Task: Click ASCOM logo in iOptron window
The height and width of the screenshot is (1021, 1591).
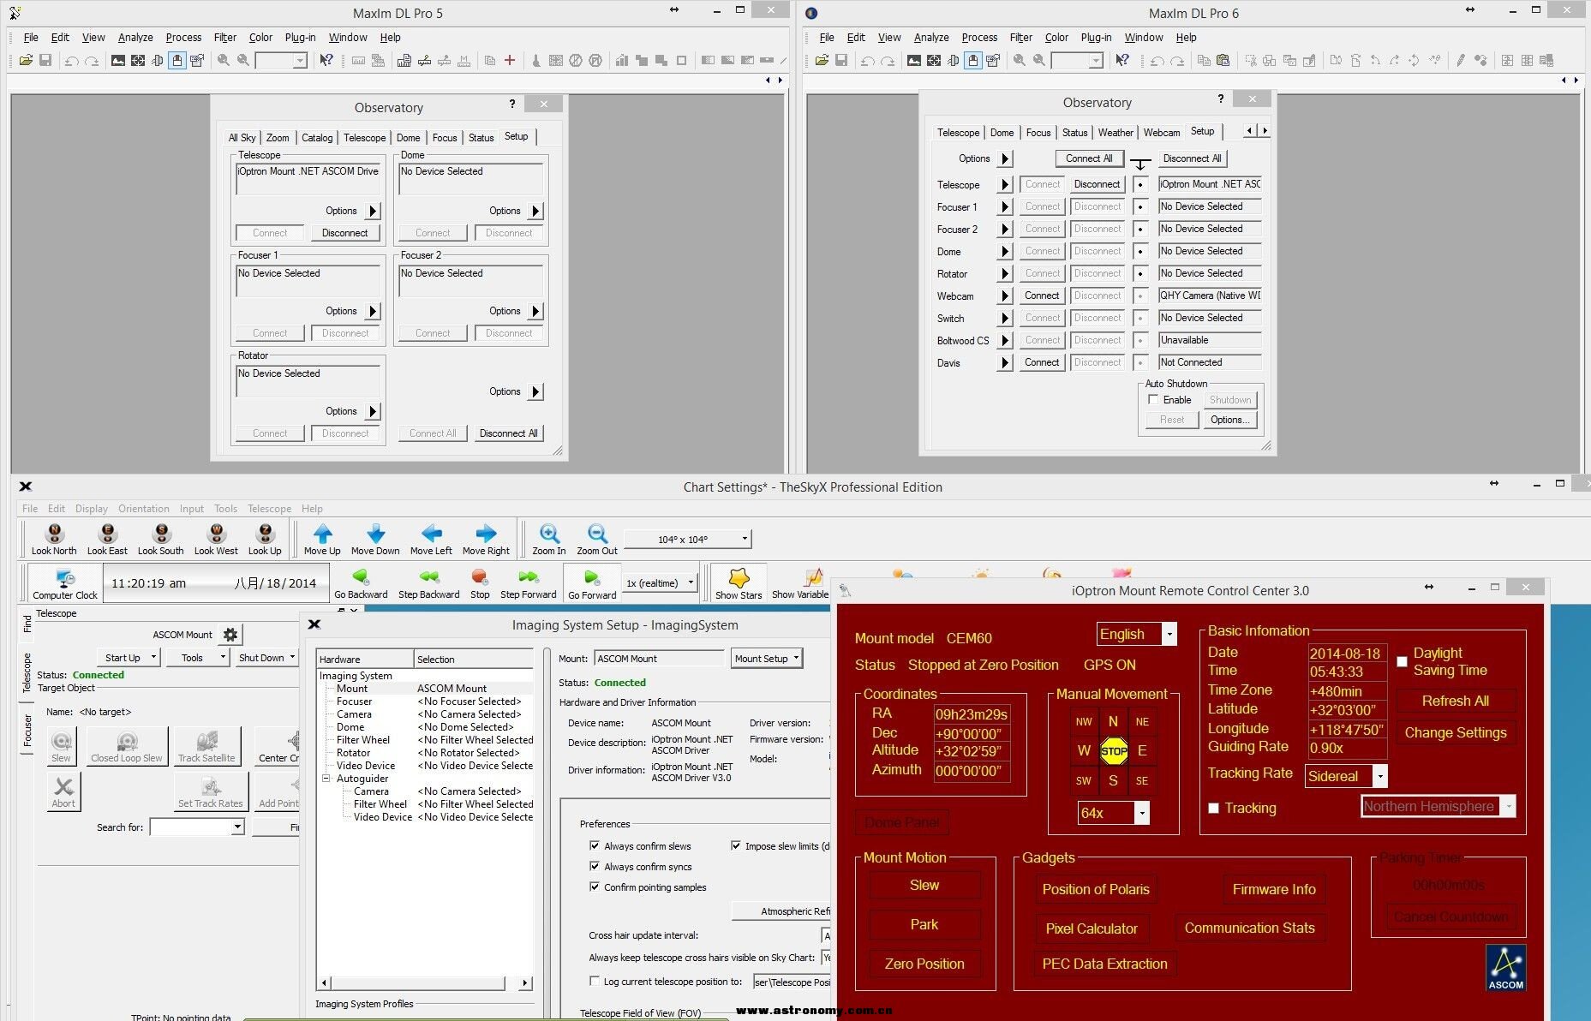Action: click(x=1506, y=968)
